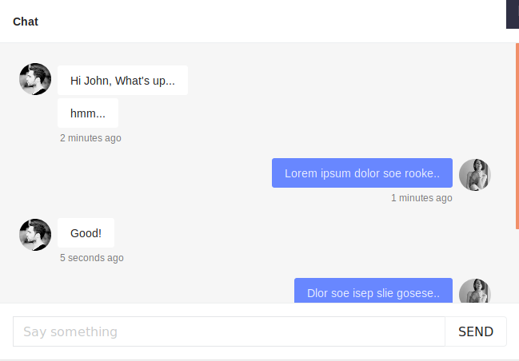This screenshot has width=519, height=361.
Task: Click the bearded man avatar beside "Hi John"
Action: pos(35,79)
